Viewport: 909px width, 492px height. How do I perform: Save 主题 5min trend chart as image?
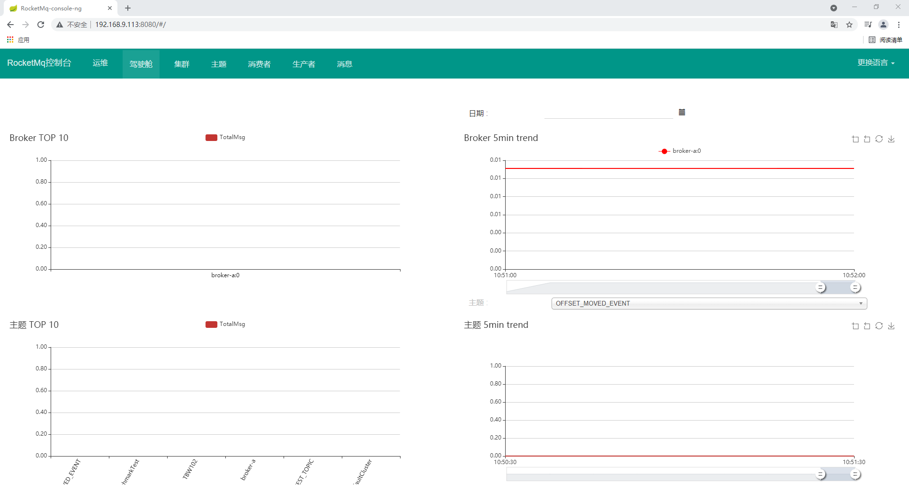pyautogui.click(x=891, y=326)
